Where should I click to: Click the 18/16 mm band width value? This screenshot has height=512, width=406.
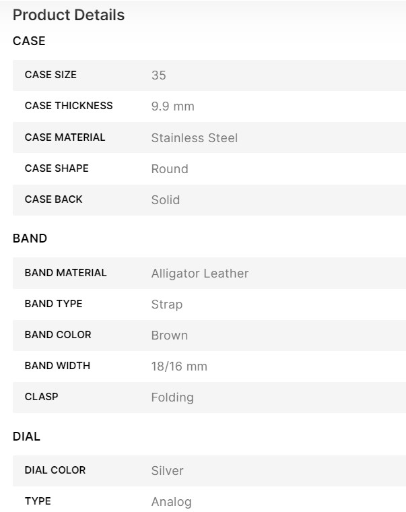[179, 366]
